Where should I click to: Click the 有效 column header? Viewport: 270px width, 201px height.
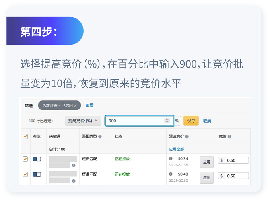[x=37, y=136]
